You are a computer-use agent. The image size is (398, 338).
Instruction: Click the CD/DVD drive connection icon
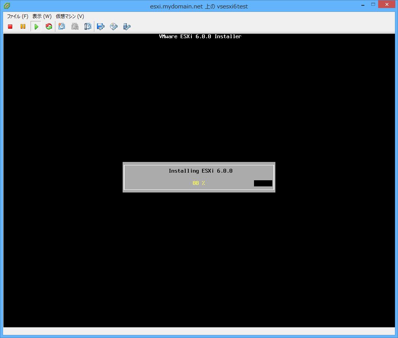click(114, 26)
